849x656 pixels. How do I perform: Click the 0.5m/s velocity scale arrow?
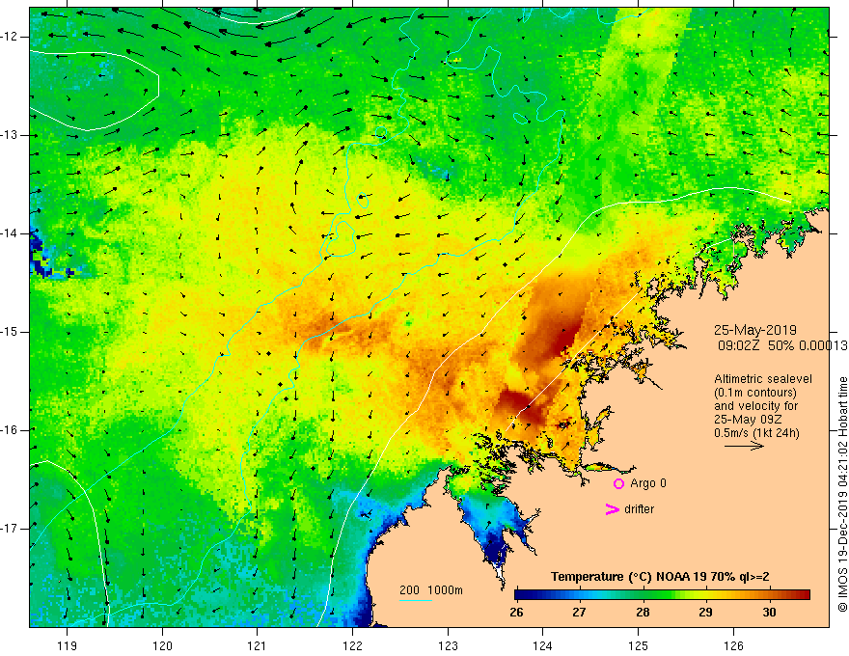(x=744, y=446)
